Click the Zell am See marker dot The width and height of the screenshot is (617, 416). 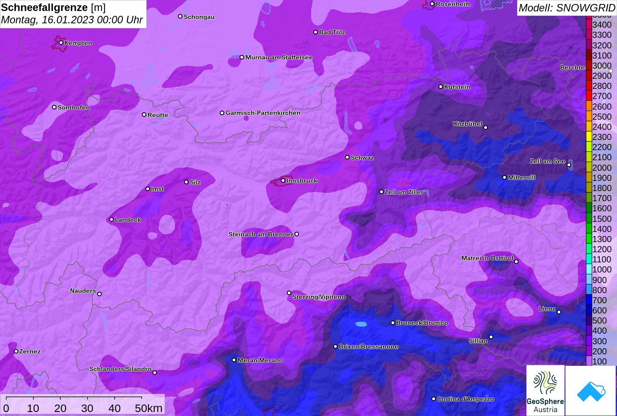coord(569,165)
